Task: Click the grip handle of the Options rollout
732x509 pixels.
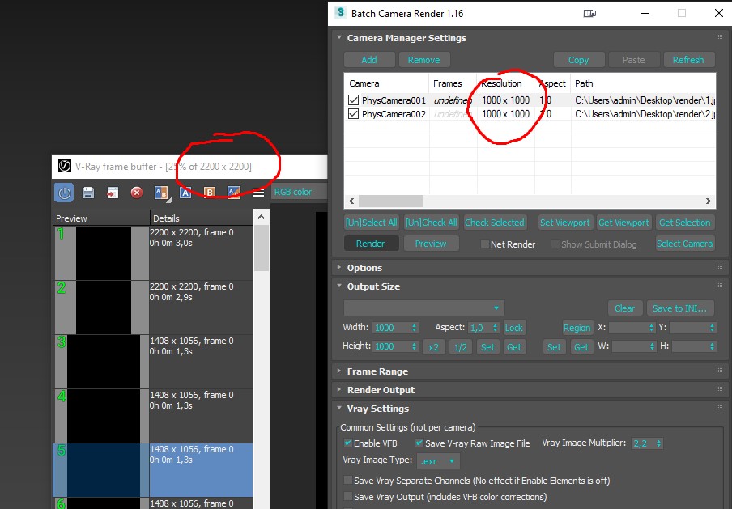Action: [x=720, y=267]
